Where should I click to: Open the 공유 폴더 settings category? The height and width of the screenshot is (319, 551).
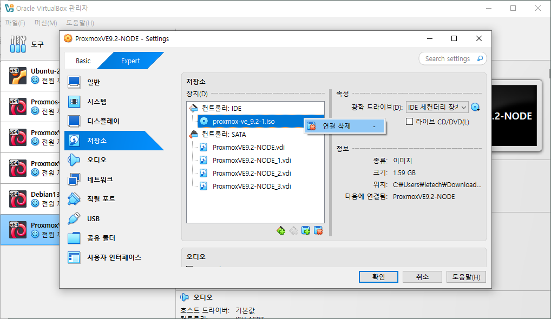point(114,238)
